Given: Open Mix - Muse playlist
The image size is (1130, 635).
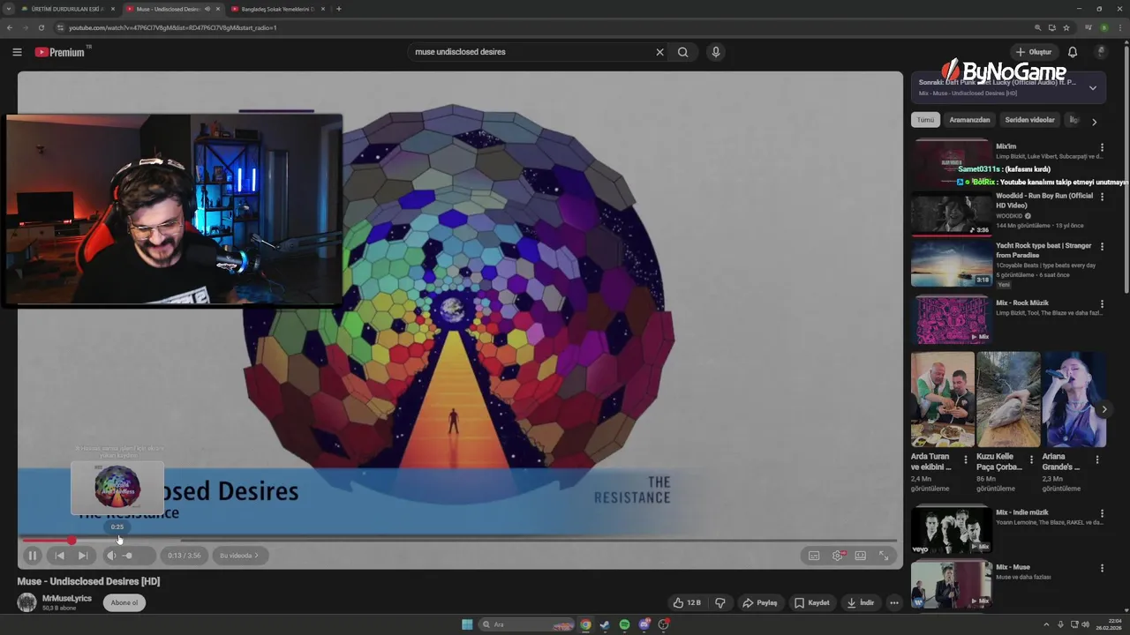Looking at the screenshot, I should click(x=952, y=584).
